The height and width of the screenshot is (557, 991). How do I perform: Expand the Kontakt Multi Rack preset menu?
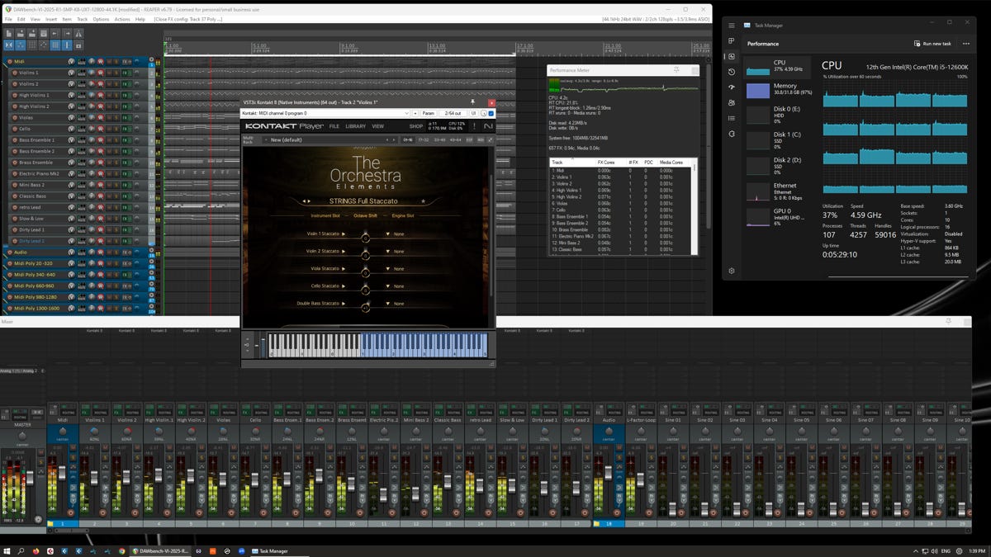point(266,140)
